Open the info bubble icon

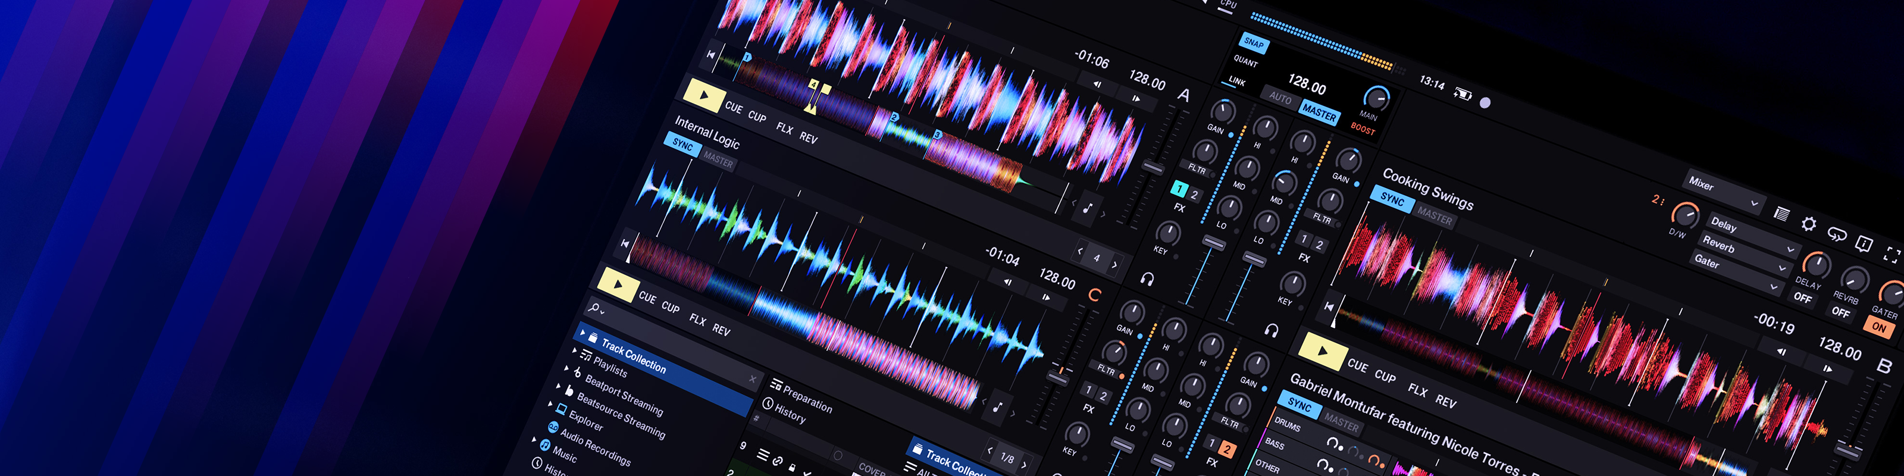(1864, 244)
